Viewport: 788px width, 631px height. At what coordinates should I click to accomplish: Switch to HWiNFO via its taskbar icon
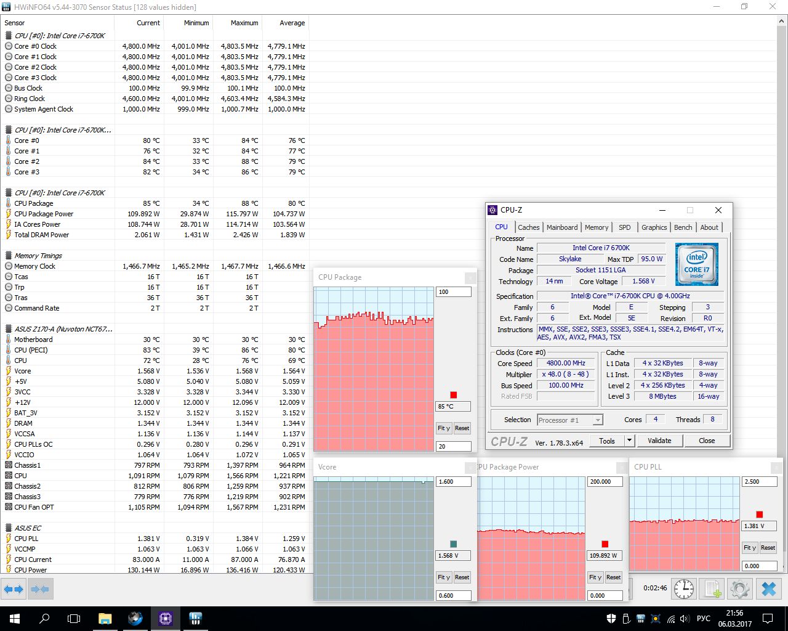(x=196, y=619)
